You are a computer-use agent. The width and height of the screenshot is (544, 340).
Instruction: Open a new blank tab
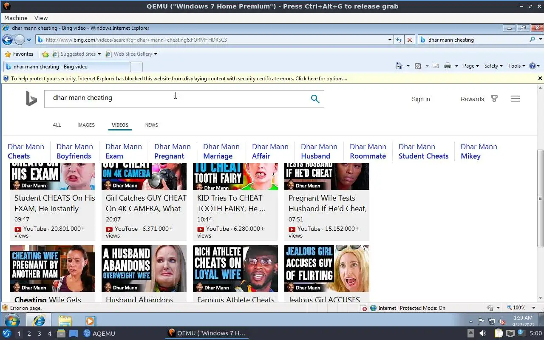(136, 67)
